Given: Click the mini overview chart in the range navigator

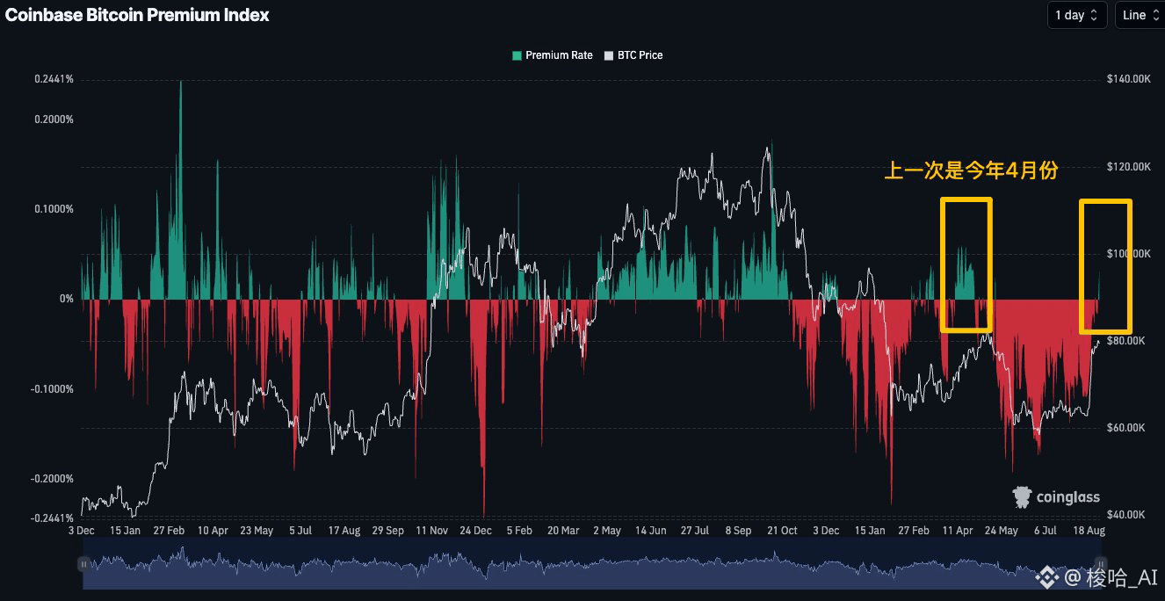Looking at the screenshot, I should [592, 563].
